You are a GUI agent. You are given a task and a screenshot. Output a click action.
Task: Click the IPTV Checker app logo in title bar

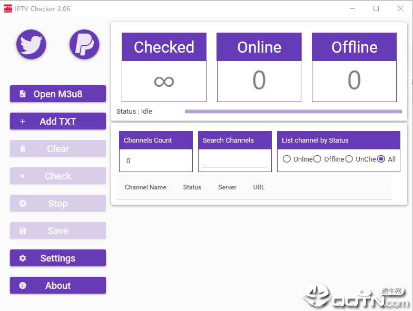tap(7, 8)
